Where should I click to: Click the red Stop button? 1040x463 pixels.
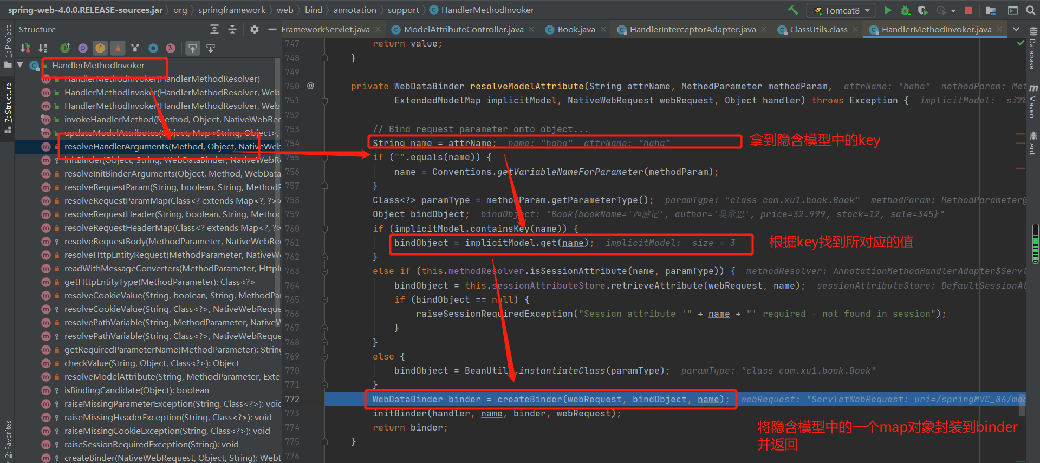click(968, 10)
